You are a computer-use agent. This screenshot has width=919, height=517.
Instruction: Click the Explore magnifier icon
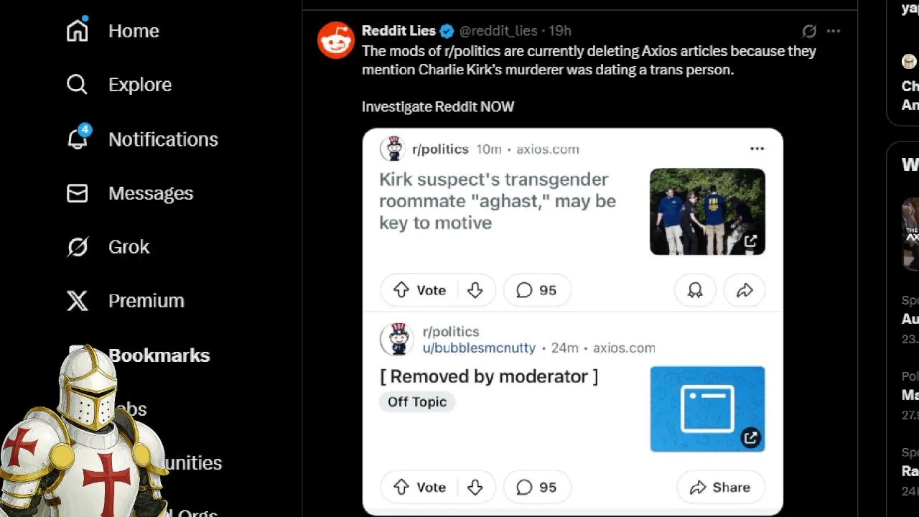click(x=77, y=85)
